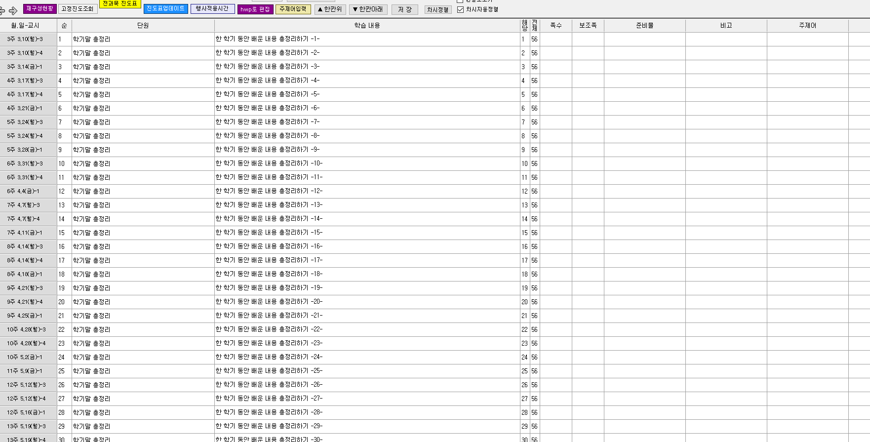The image size is (870, 442).
Task: Select row header 8주 4.18(금)-1
Action: pos(28,274)
